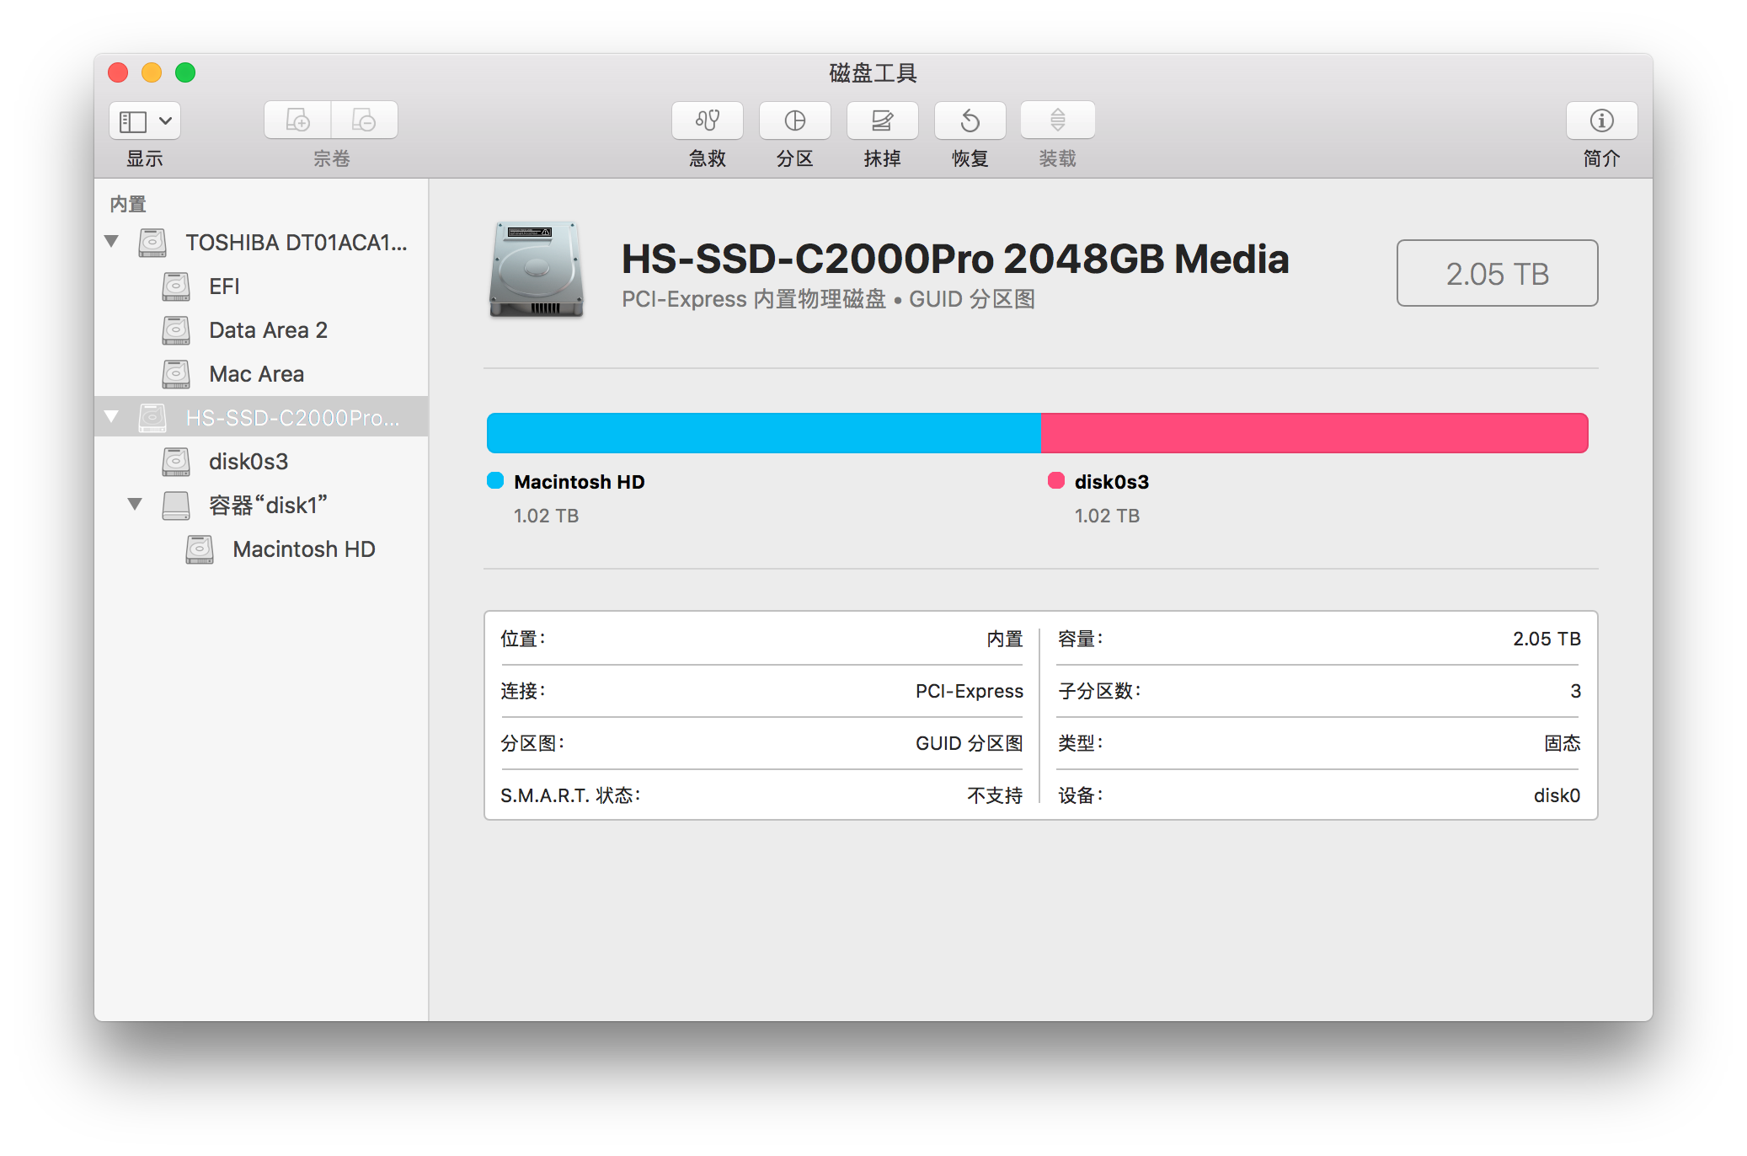Viewport: 1747px width, 1156px height.
Task: Collapse the HS-SSD-C2000Pro disk tree
Action: (111, 417)
